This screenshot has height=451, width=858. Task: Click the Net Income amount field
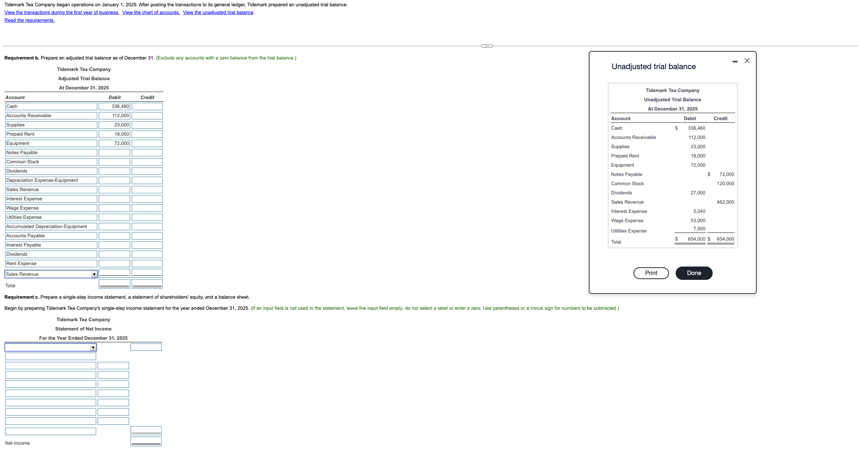coord(146,441)
